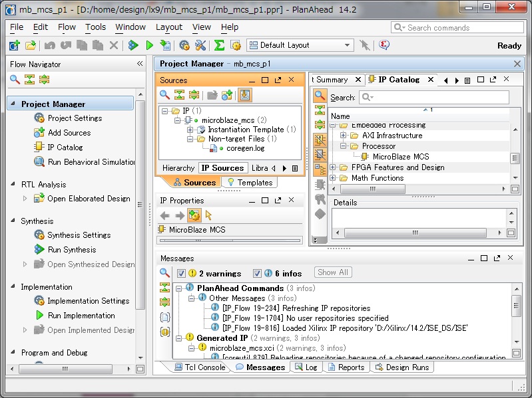The width and height of the screenshot is (532, 398).
Task: Expand FPGA Features and Design folder
Action: pyautogui.click(x=332, y=167)
